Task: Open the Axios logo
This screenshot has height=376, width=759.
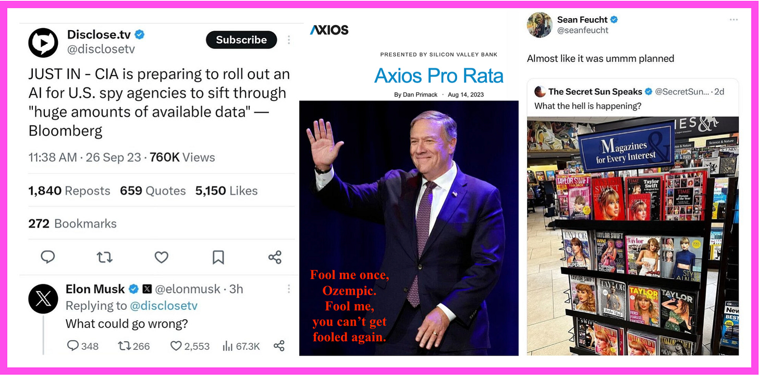Action: (x=329, y=30)
